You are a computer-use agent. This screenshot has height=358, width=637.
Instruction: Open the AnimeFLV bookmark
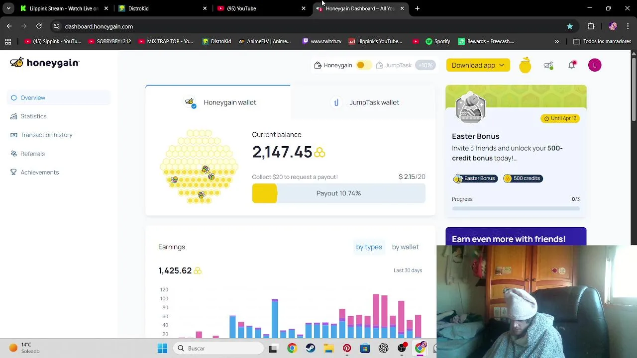click(264, 41)
